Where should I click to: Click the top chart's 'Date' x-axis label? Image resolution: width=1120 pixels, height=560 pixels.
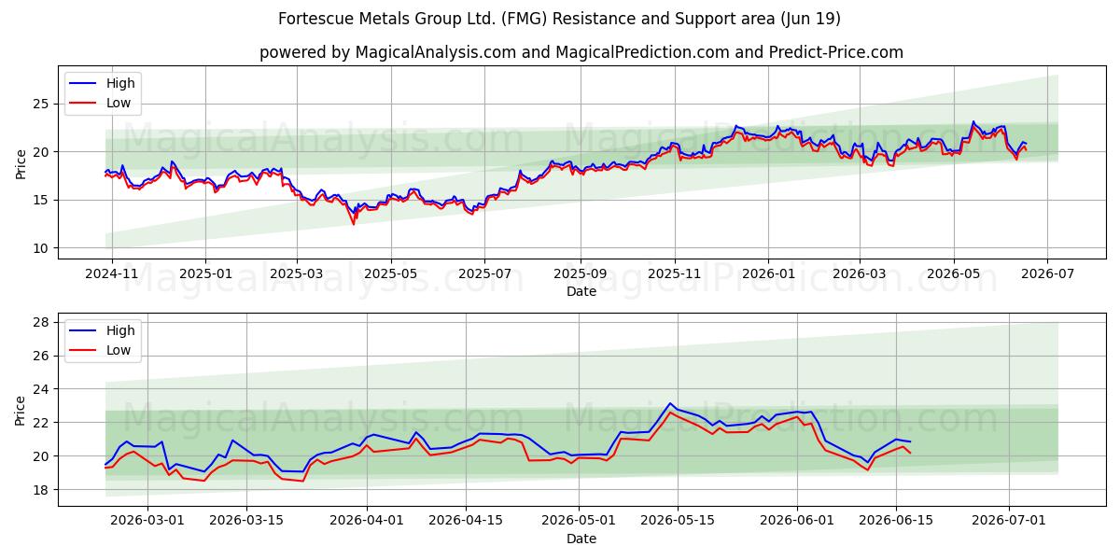click(581, 291)
